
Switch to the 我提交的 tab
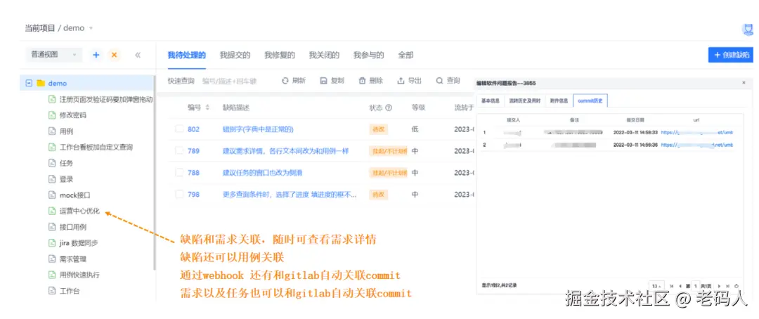[x=235, y=56]
